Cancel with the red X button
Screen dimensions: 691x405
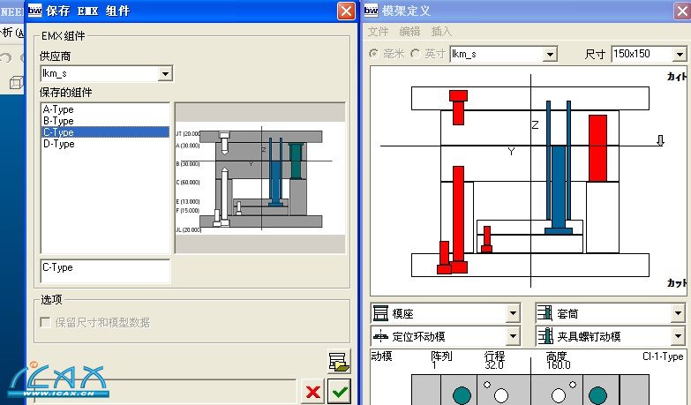(x=313, y=392)
